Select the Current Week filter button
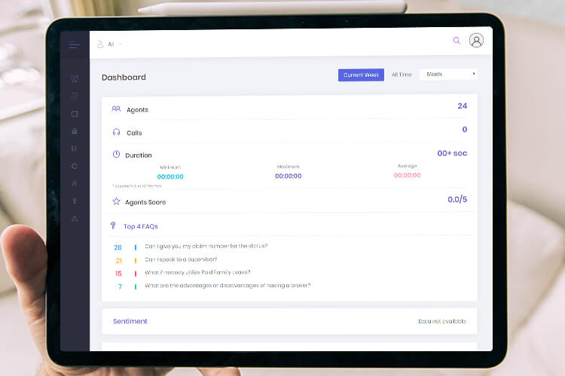 (x=361, y=75)
